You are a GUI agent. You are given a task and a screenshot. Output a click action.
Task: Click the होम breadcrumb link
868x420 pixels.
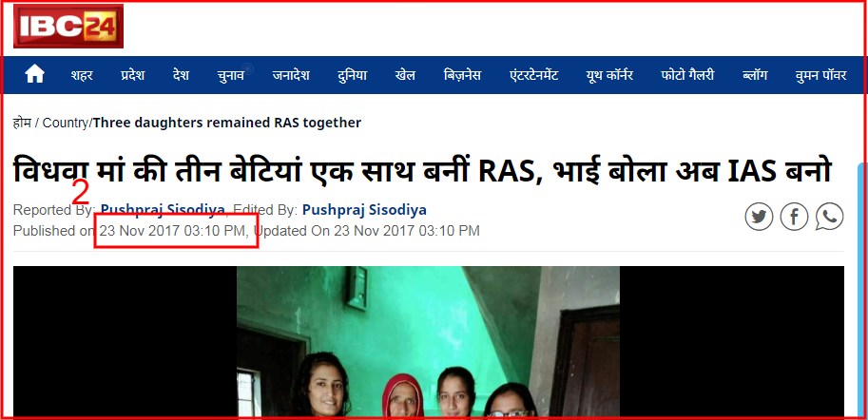point(22,123)
